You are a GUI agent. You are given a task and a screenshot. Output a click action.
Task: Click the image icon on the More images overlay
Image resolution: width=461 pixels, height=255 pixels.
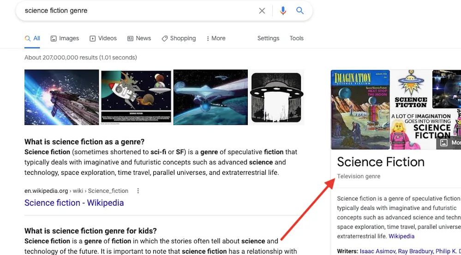(444, 143)
